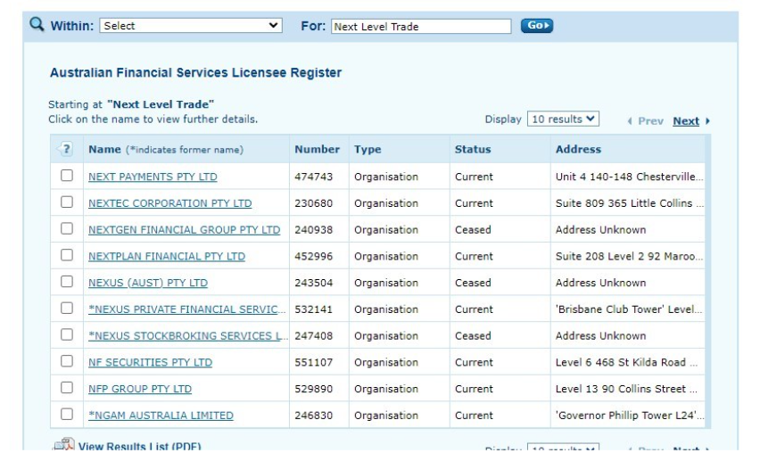The image size is (760, 453).
Task: Click address 'Brisbane Club Tower' Level
Action: point(629,309)
